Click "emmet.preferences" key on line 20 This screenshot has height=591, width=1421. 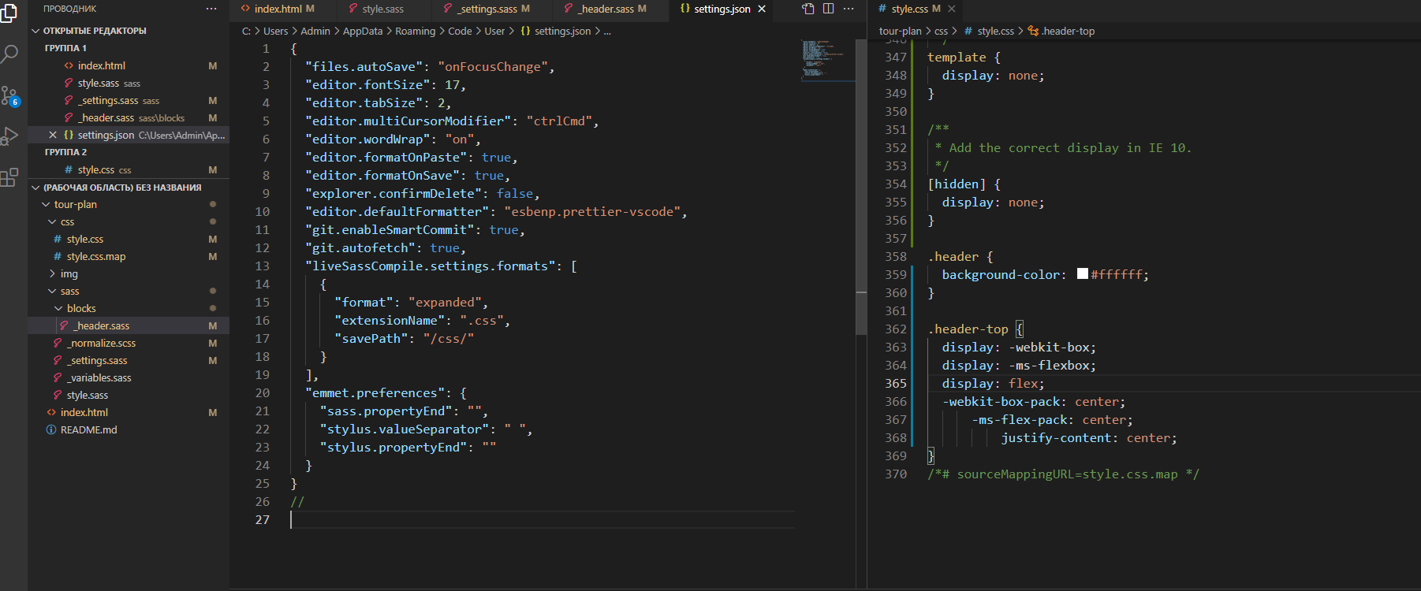(x=375, y=392)
